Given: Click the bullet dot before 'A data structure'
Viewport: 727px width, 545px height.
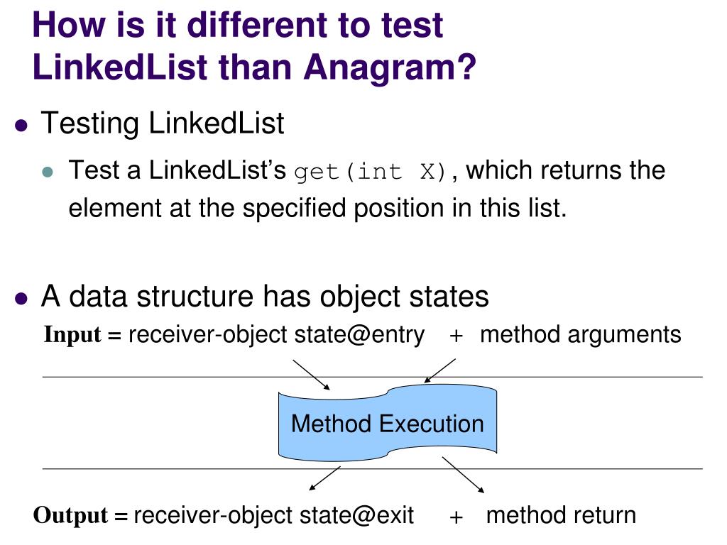Looking at the screenshot, I should 21,298.
